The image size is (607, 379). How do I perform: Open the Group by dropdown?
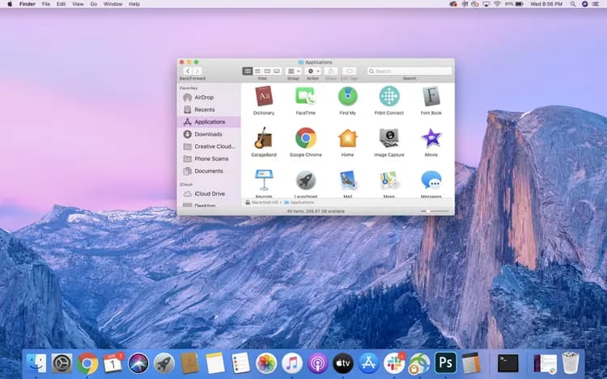294,71
